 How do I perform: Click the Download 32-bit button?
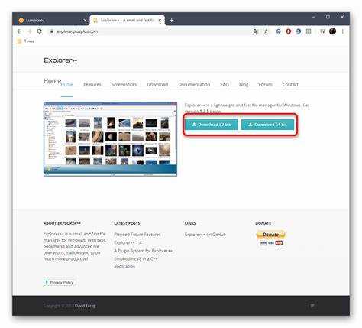(212, 125)
